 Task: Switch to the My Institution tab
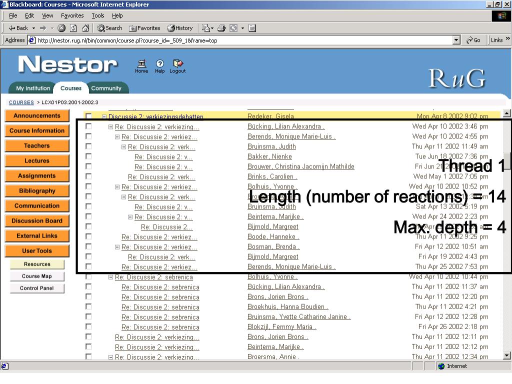33,88
